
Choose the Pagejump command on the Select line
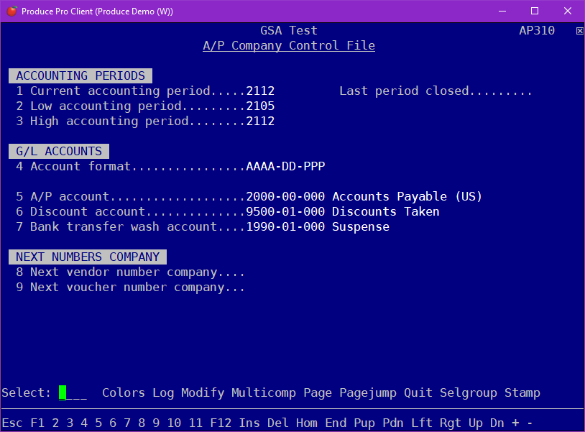coord(368,393)
